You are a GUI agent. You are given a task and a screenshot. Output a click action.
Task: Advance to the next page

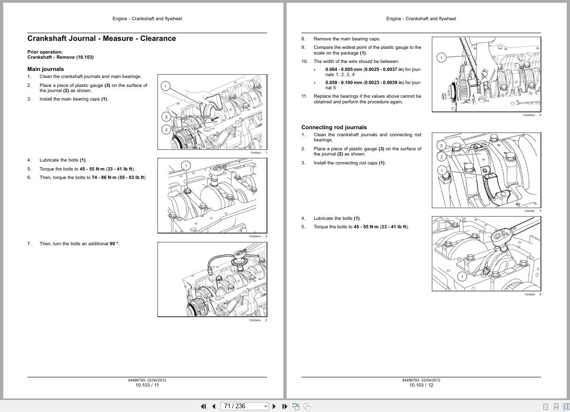click(274, 406)
